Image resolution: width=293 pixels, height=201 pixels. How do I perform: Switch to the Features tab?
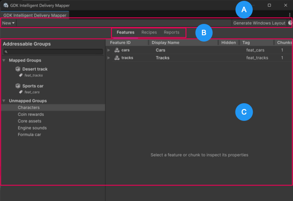click(126, 32)
